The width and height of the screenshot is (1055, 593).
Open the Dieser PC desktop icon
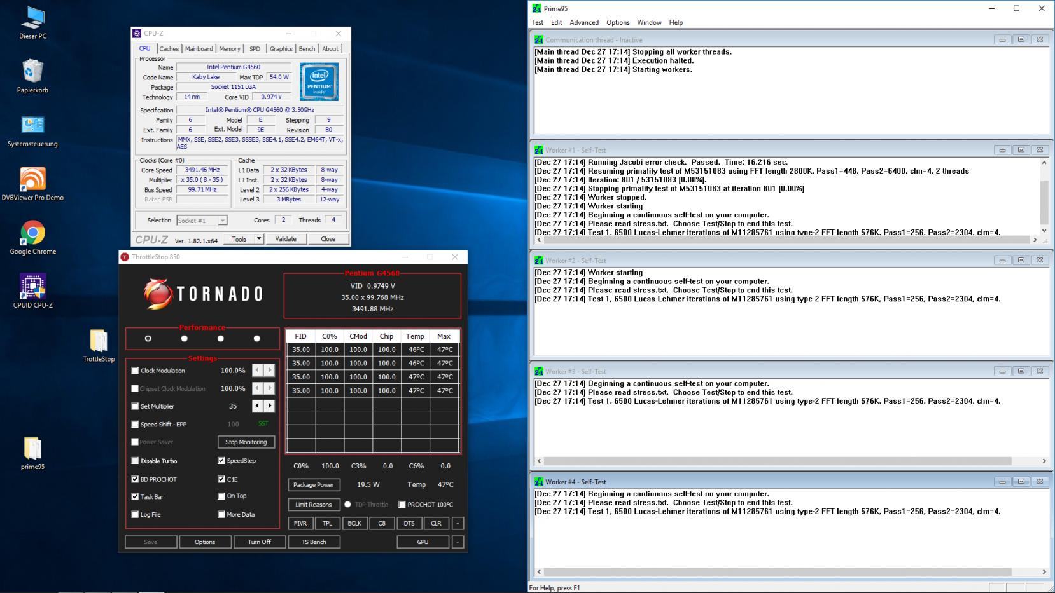click(x=32, y=18)
